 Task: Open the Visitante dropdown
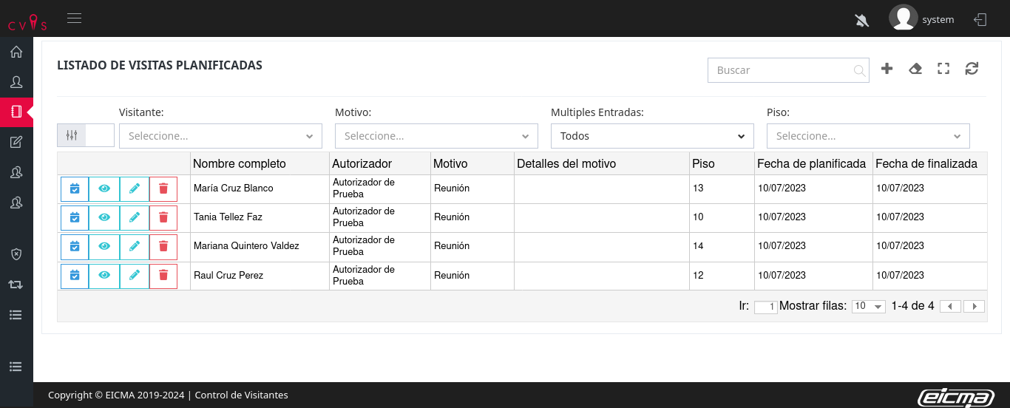[x=220, y=136]
